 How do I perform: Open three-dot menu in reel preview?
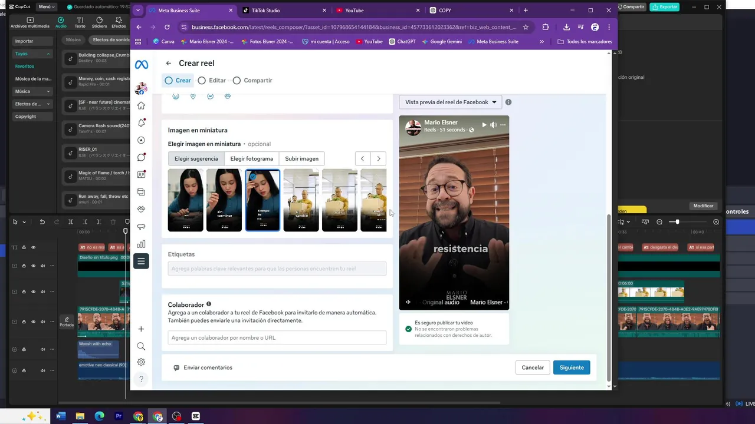tap(503, 125)
